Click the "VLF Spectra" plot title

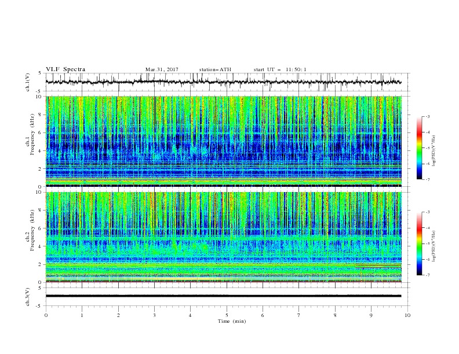tap(65, 69)
